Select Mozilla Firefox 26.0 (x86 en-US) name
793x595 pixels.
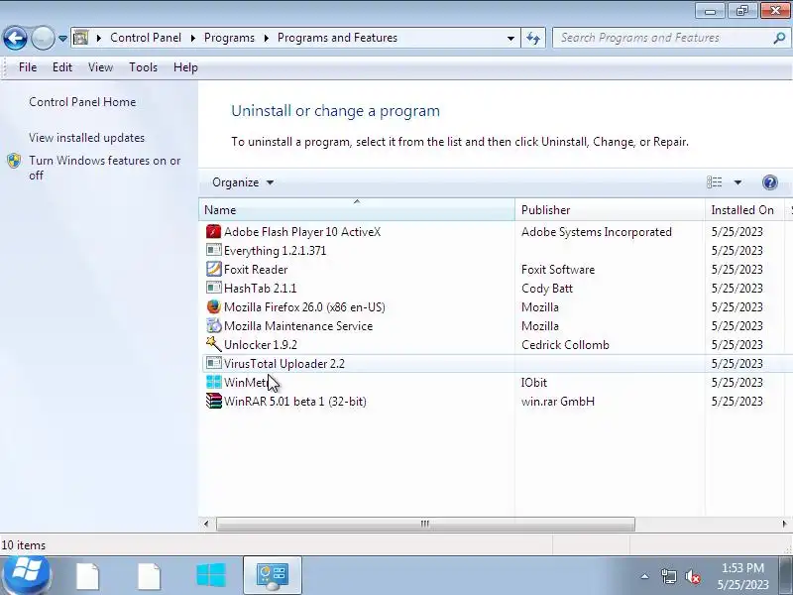[x=304, y=307]
